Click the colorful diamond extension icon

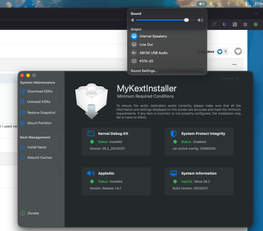[x=224, y=24]
